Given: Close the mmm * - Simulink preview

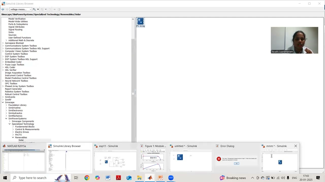Looking at the screenshot, I should pyautogui.click(x=296, y=146).
